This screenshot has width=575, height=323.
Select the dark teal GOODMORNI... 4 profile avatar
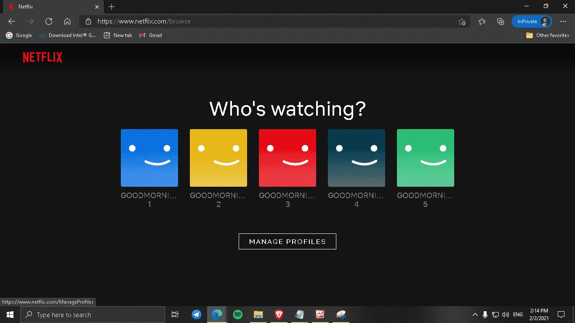357,158
